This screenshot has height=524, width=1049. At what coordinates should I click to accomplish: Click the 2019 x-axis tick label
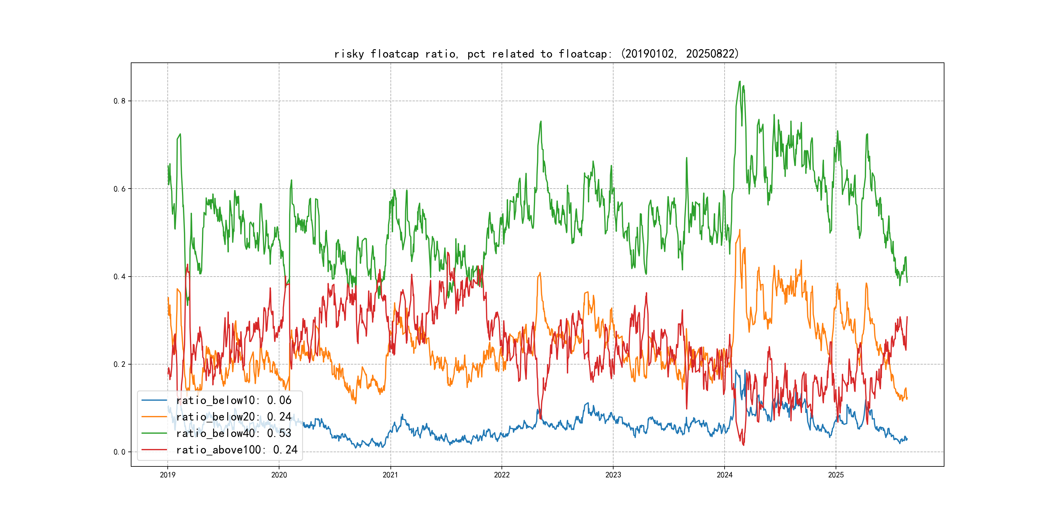pos(167,475)
